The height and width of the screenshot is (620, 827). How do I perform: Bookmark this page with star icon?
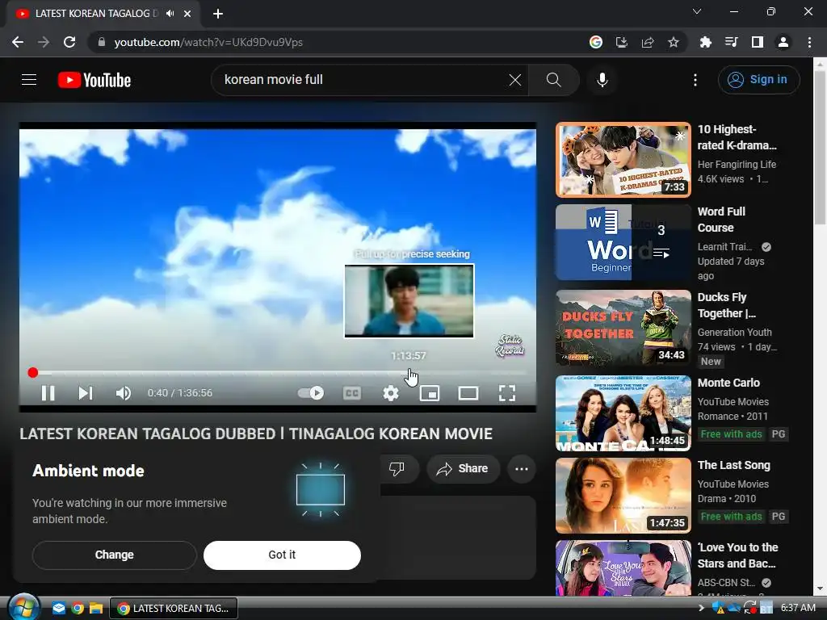click(674, 42)
